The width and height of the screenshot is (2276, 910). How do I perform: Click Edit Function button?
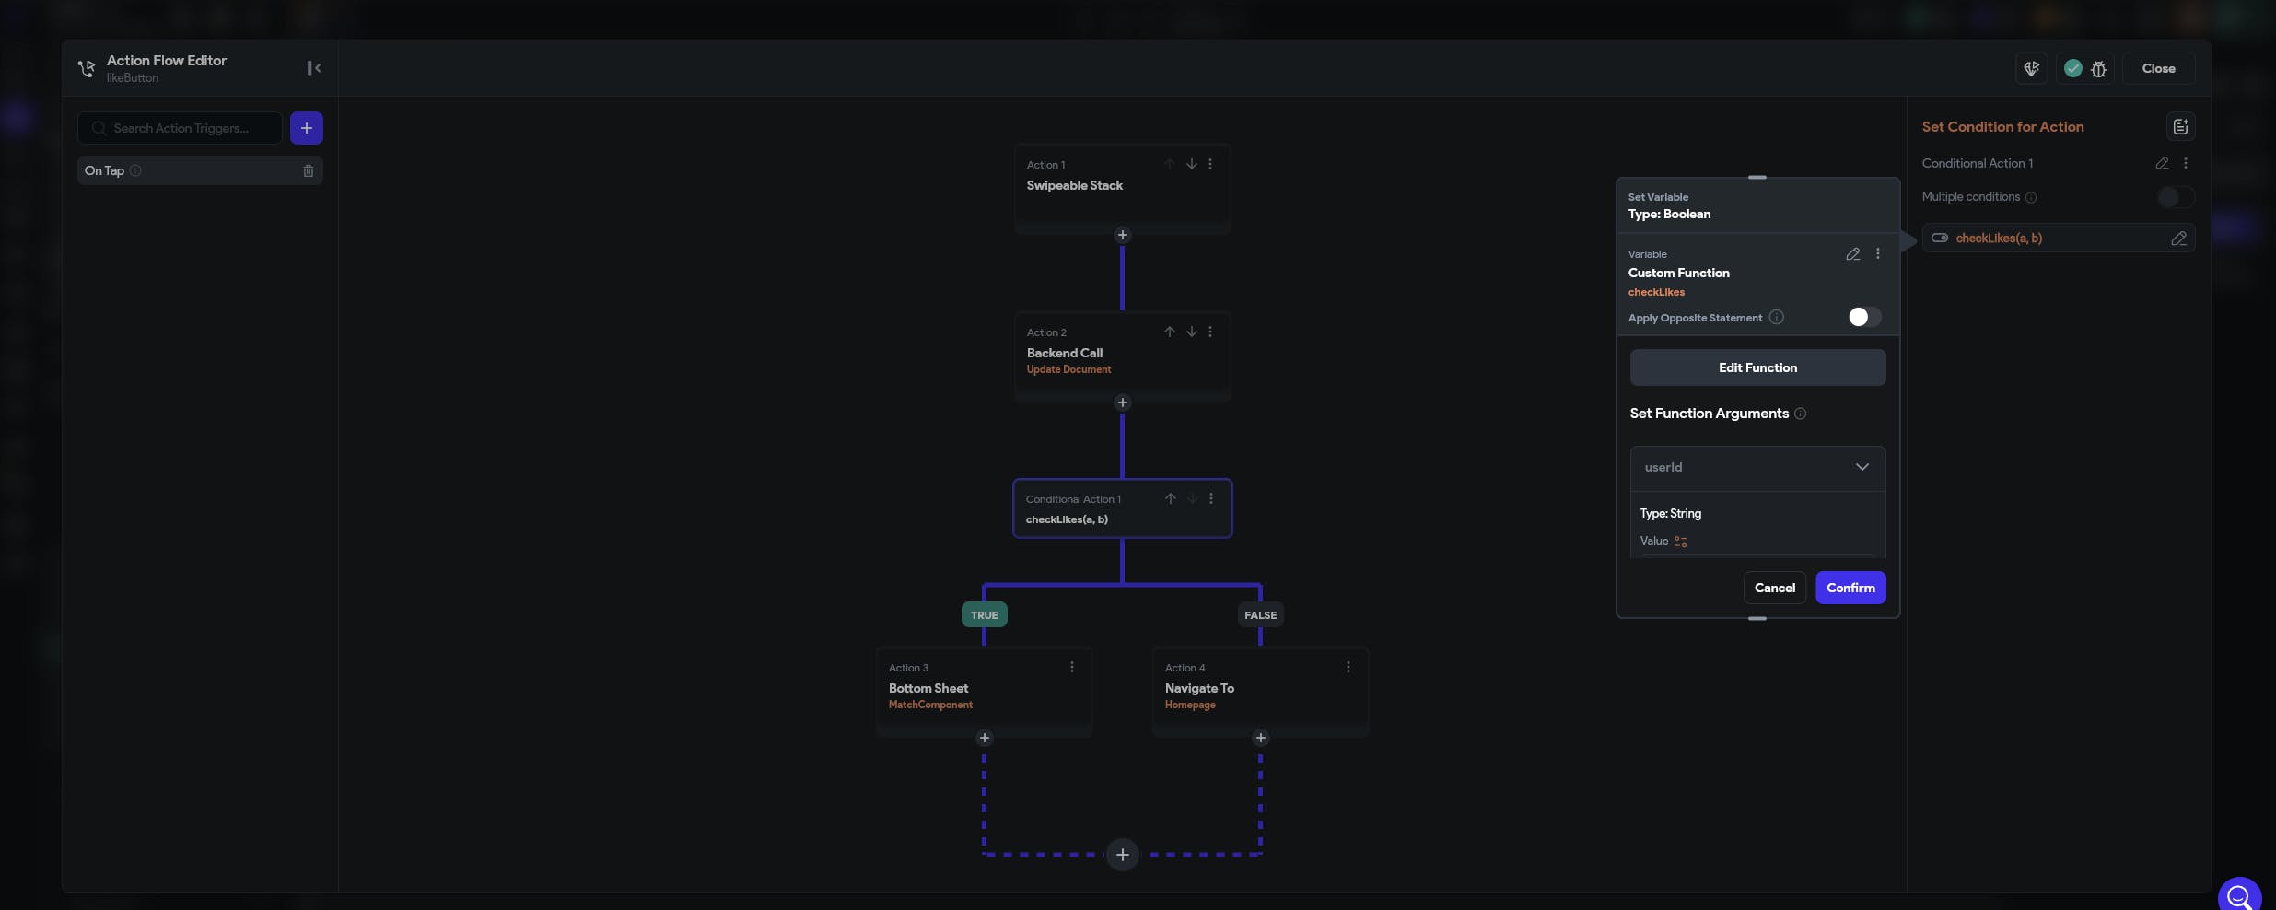[1757, 367]
